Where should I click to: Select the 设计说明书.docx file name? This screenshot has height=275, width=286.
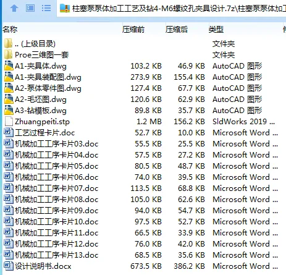click(43, 266)
